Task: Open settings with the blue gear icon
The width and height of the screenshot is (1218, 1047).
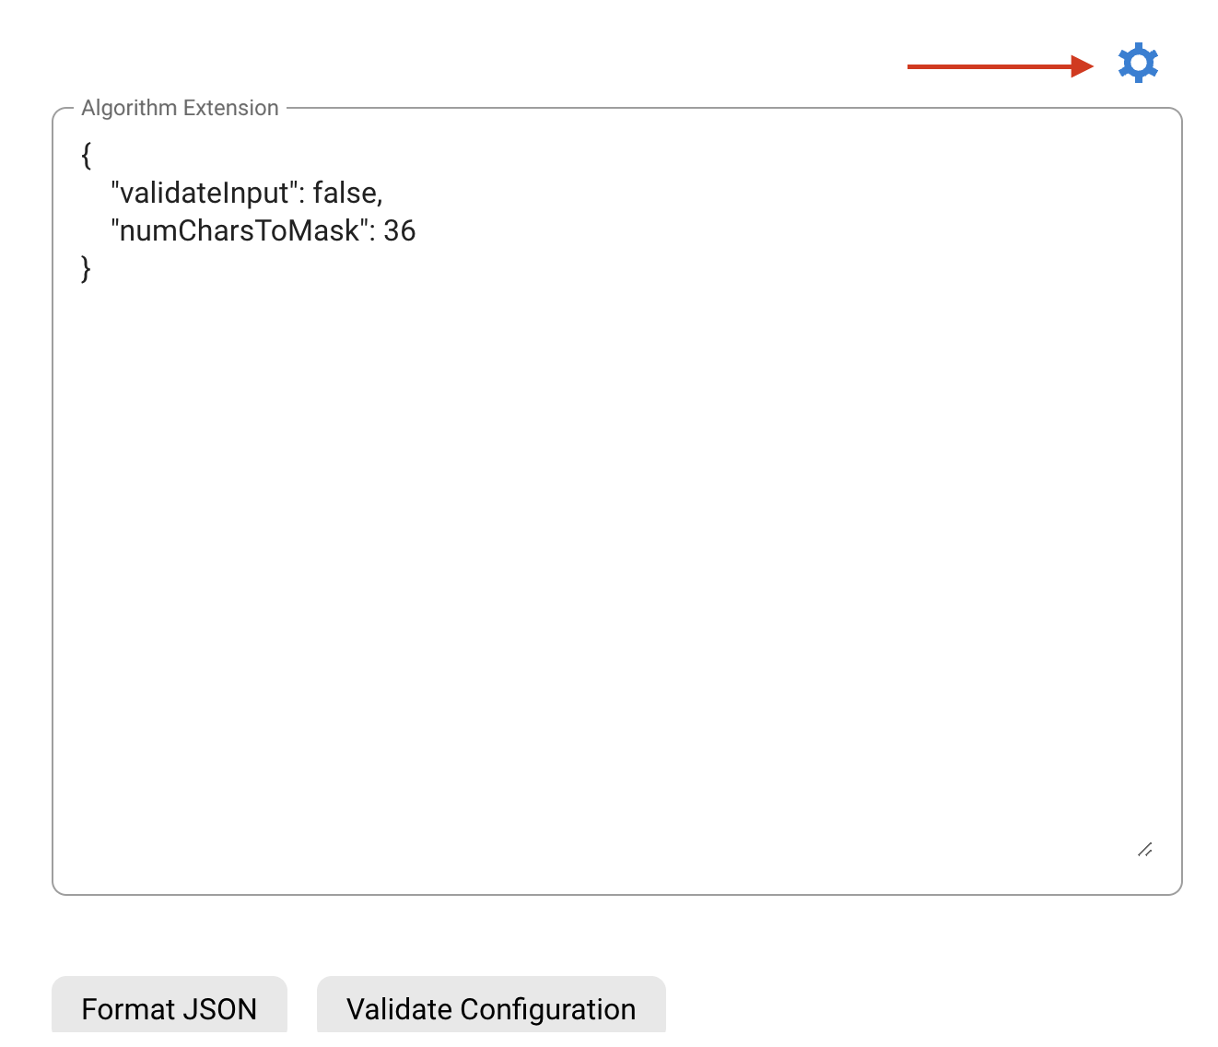Action: click(1138, 63)
